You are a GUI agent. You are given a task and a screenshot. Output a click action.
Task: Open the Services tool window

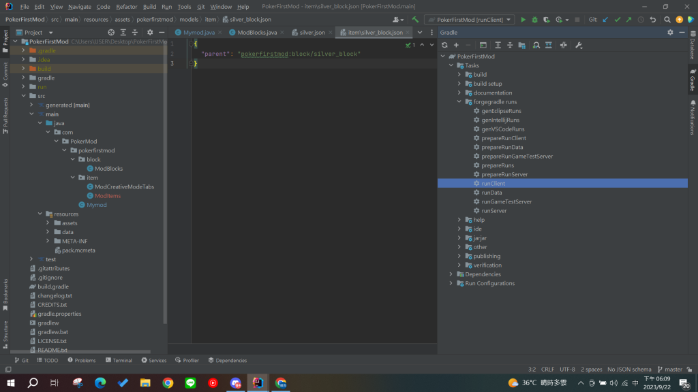click(x=154, y=361)
